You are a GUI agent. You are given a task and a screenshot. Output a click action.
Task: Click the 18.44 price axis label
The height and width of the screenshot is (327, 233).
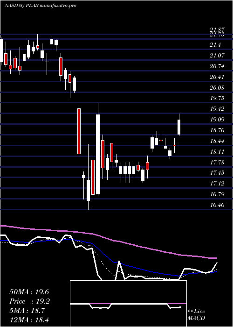point(217,141)
